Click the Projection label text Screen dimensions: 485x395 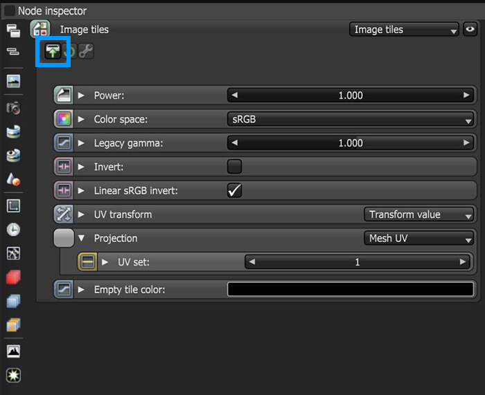point(116,238)
